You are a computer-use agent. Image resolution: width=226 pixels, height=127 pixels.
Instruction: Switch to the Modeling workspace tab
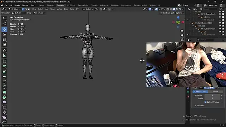pyautogui.click(x=50, y=5)
